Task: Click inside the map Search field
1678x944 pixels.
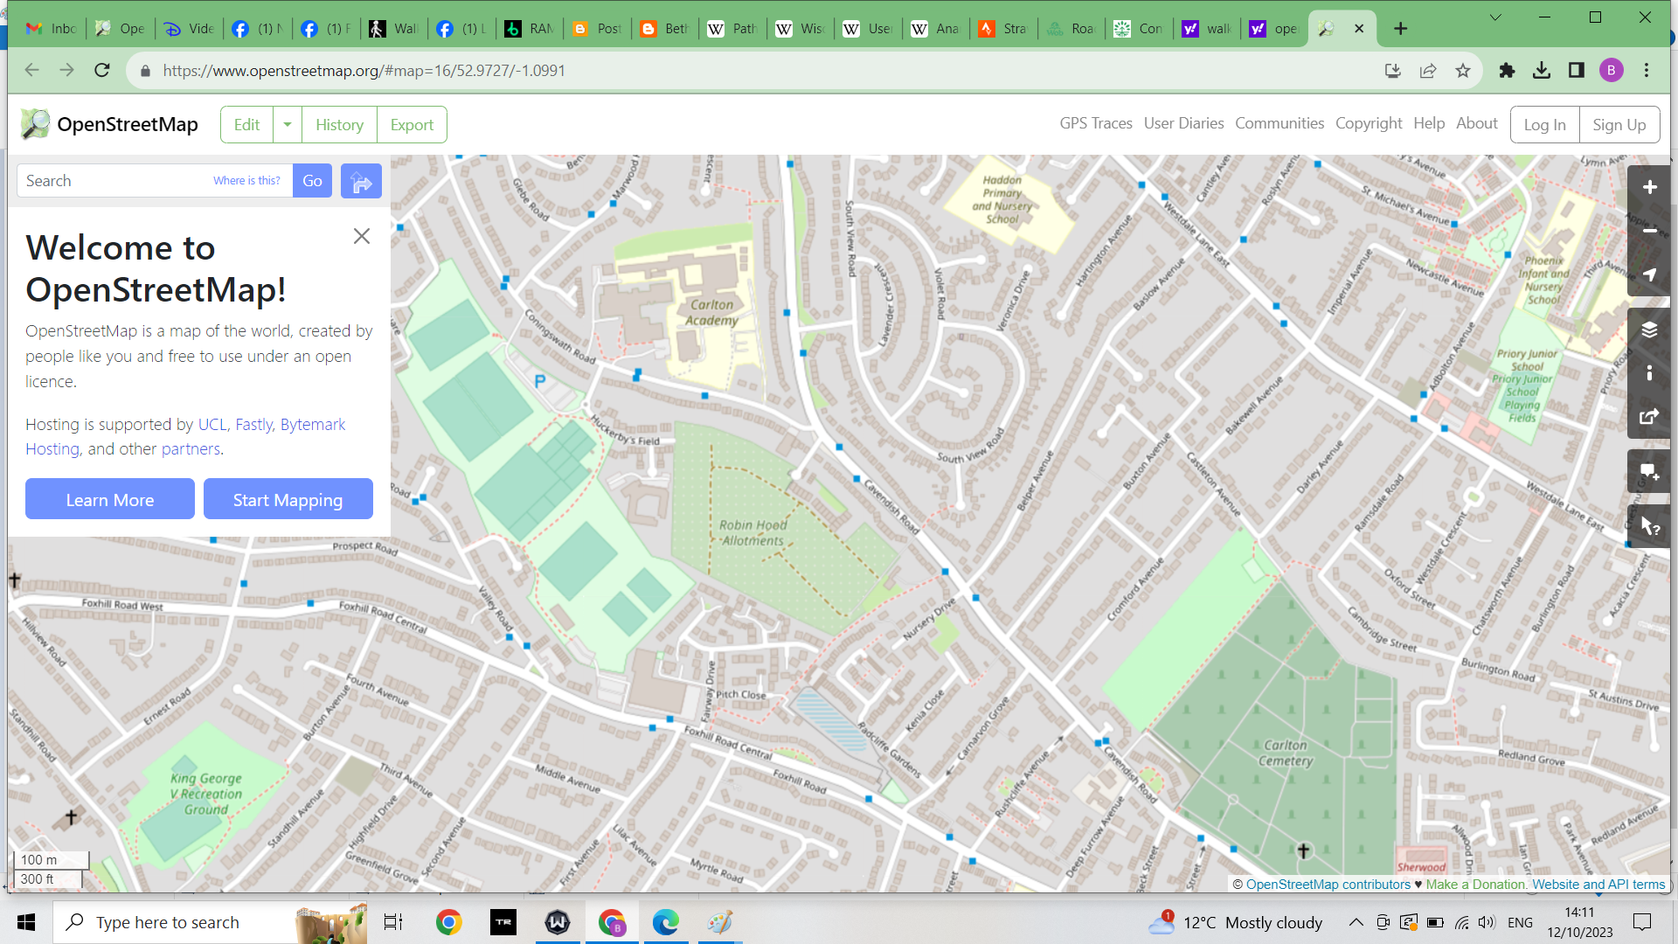Action: [x=114, y=181]
